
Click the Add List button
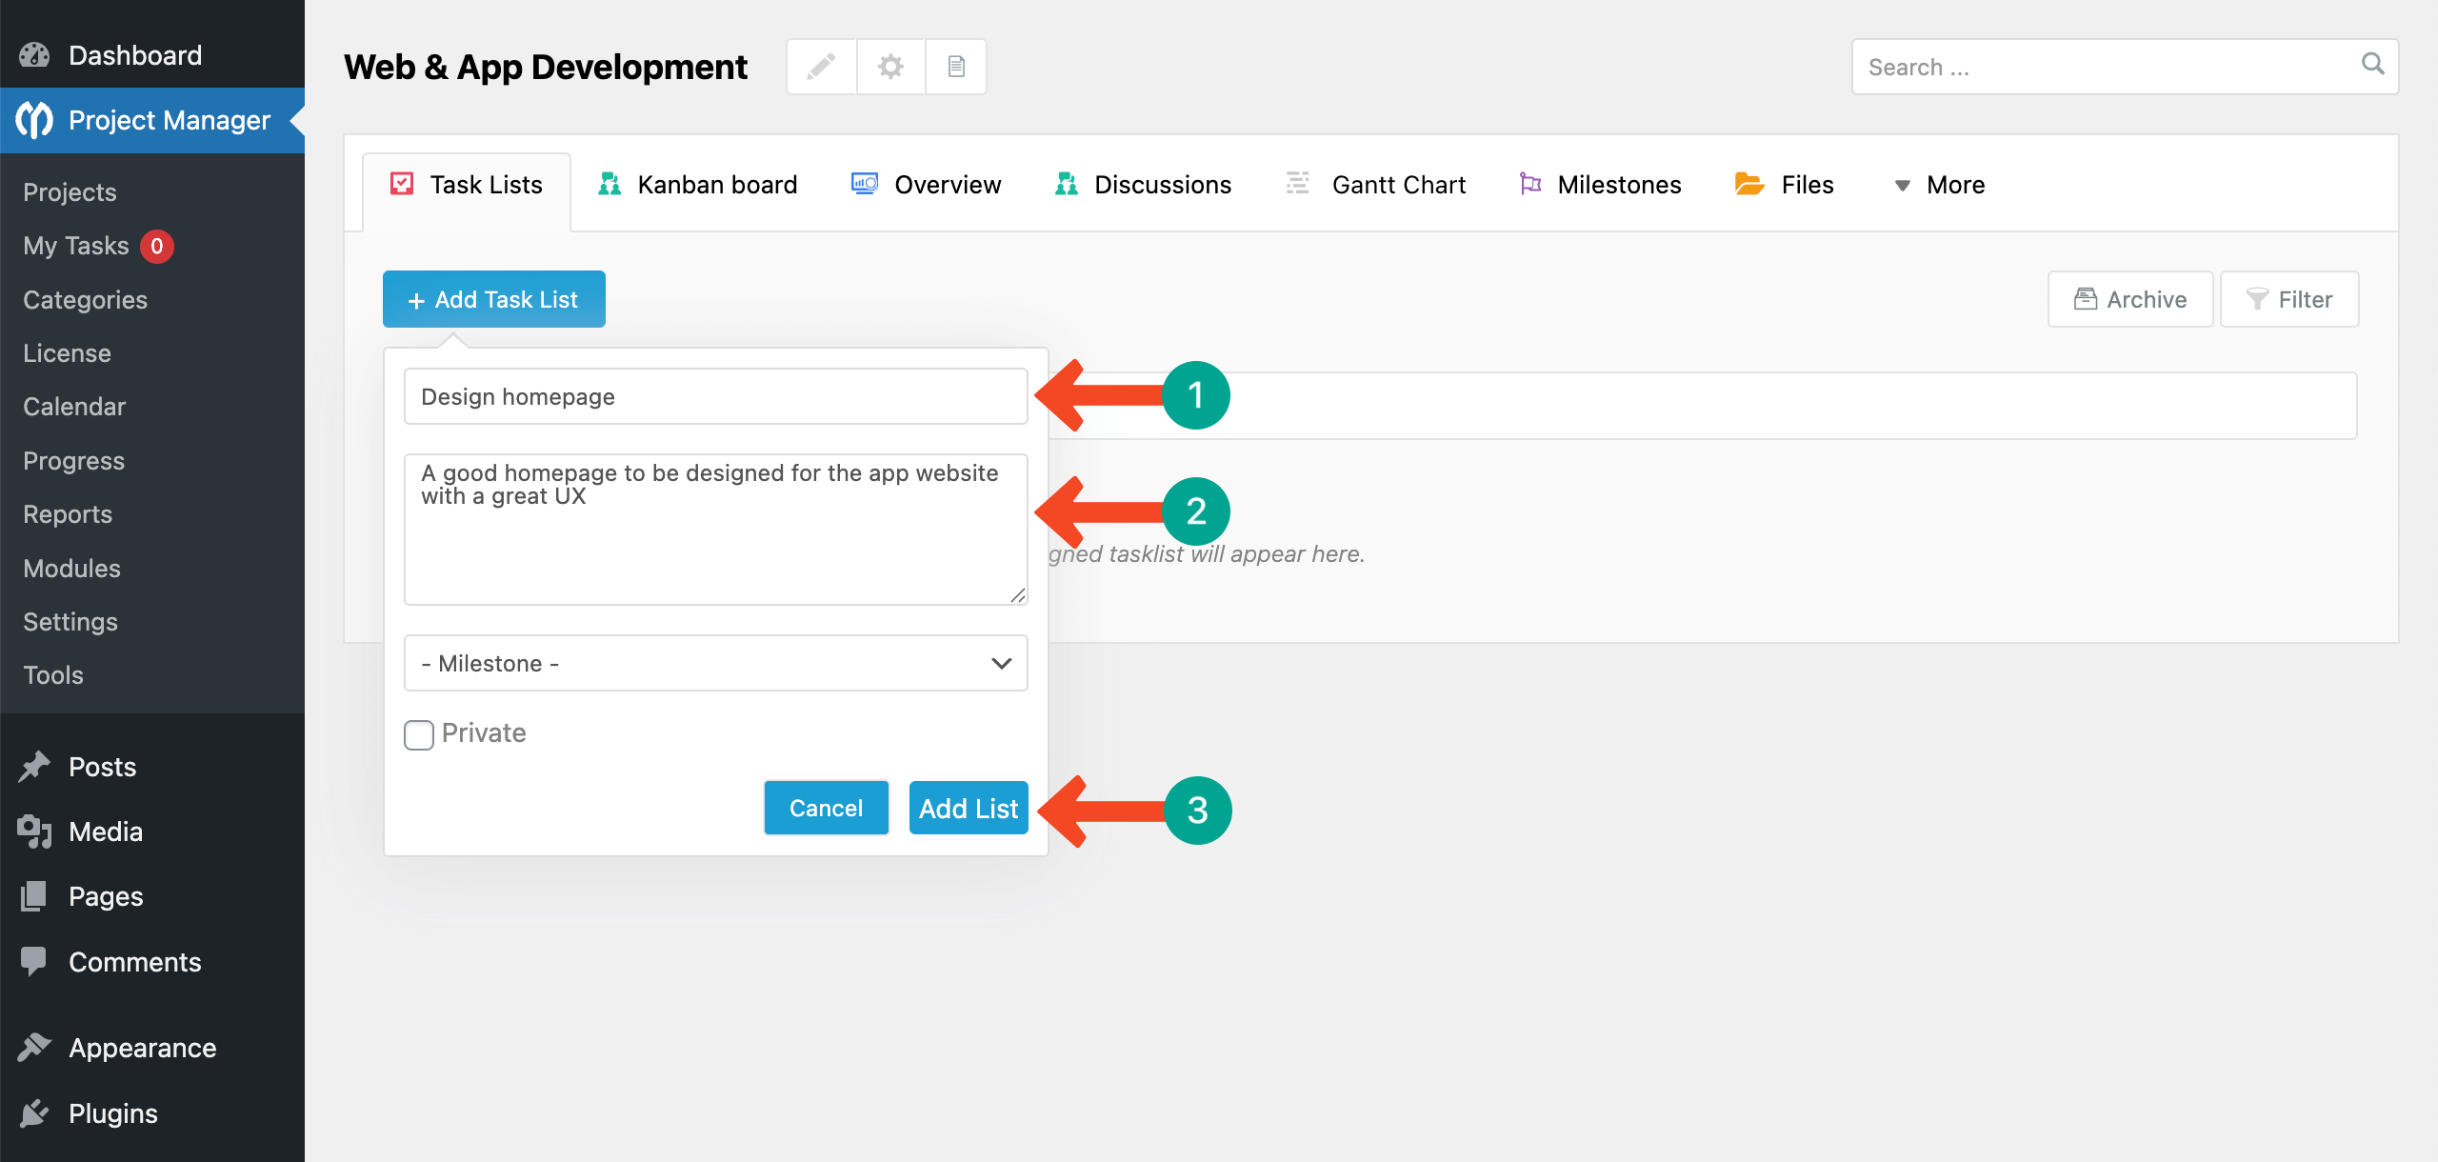969,808
